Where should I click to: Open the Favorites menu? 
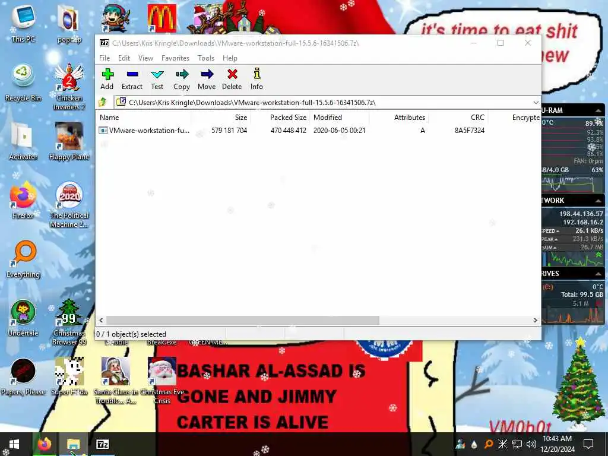coord(175,58)
